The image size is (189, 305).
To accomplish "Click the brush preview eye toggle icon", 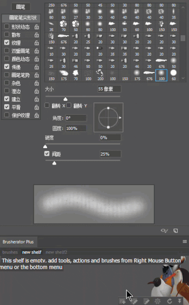I will (x=164, y=231).
